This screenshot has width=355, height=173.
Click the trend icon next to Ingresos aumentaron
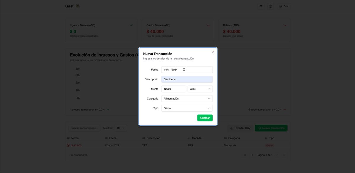pyautogui.click(x=108, y=110)
